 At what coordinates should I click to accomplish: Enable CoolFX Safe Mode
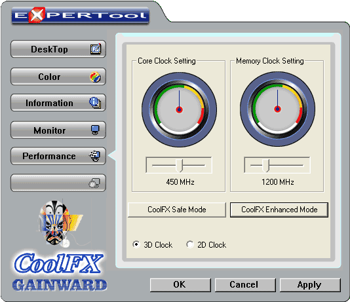[177, 210]
